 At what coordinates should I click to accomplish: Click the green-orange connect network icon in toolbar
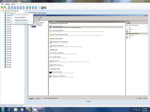click(2, 7)
